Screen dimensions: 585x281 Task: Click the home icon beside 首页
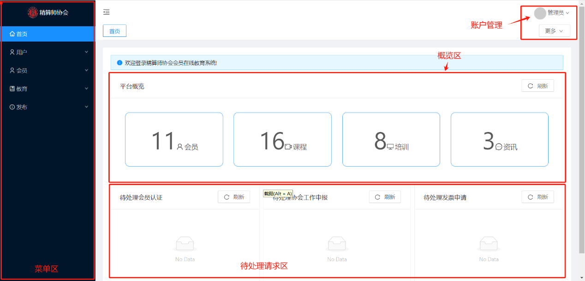click(x=12, y=34)
